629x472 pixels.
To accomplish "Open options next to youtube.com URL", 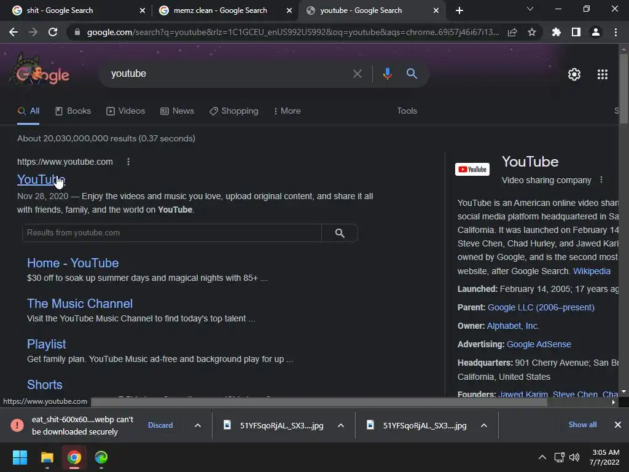I will pos(128,162).
